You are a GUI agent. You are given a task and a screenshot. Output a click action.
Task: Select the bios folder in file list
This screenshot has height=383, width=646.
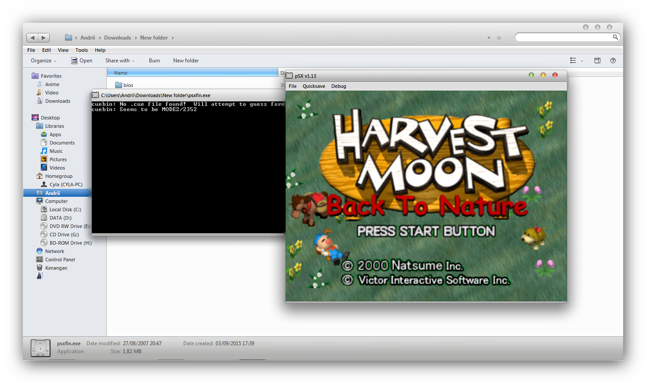pyautogui.click(x=124, y=85)
